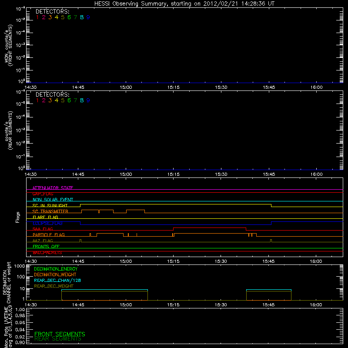Click the AAZ_FLAG label

point(43,241)
